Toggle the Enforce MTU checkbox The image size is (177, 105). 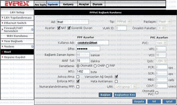pyautogui.click(x=78, y=81)
